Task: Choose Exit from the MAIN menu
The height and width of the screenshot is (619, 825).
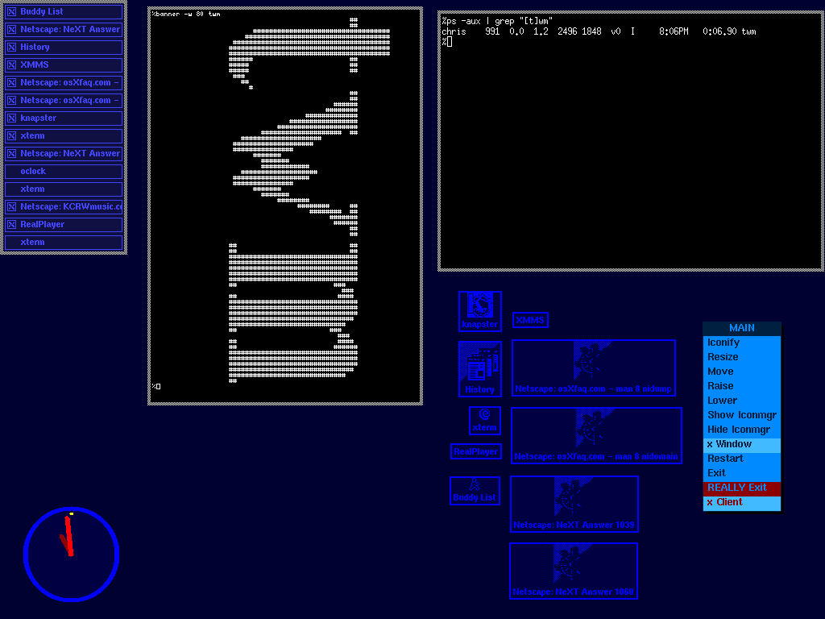Action: pos(742,473)
